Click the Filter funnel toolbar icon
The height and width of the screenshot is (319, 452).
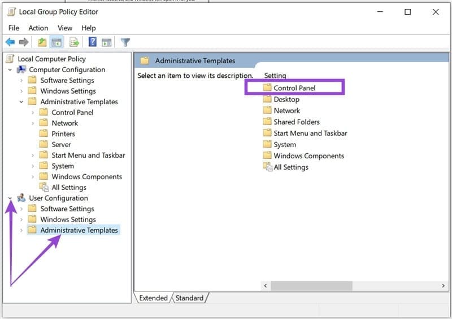coord(125,42)
